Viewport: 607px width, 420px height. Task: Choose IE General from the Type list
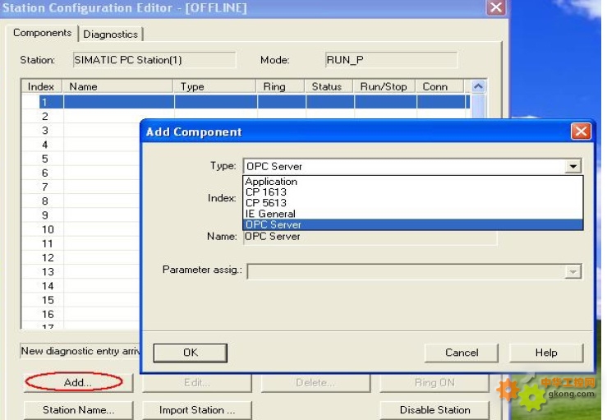point(412,214)
